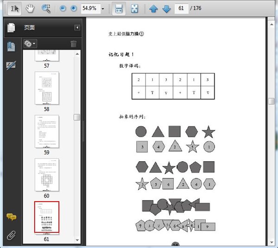This screenshot has width=278, height=248.
Task: Toggle fit one full page view
Action: [x=134, y=9]
